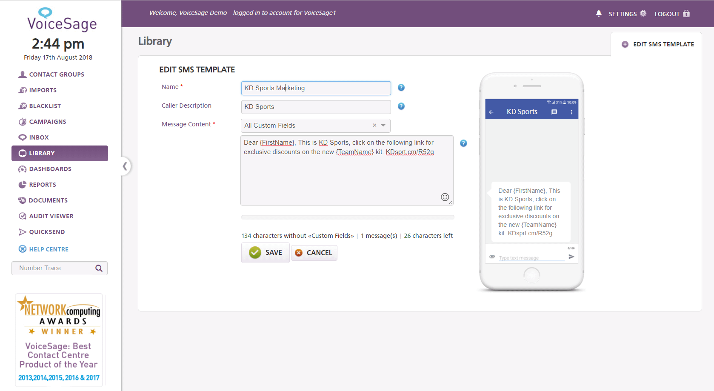The height and width of the screenshot is (391, 714).
Task: Select the Library menu item
Action: (42, 153)
